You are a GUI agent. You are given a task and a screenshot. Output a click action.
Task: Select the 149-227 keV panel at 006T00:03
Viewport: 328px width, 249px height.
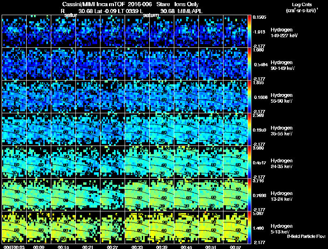14,31
